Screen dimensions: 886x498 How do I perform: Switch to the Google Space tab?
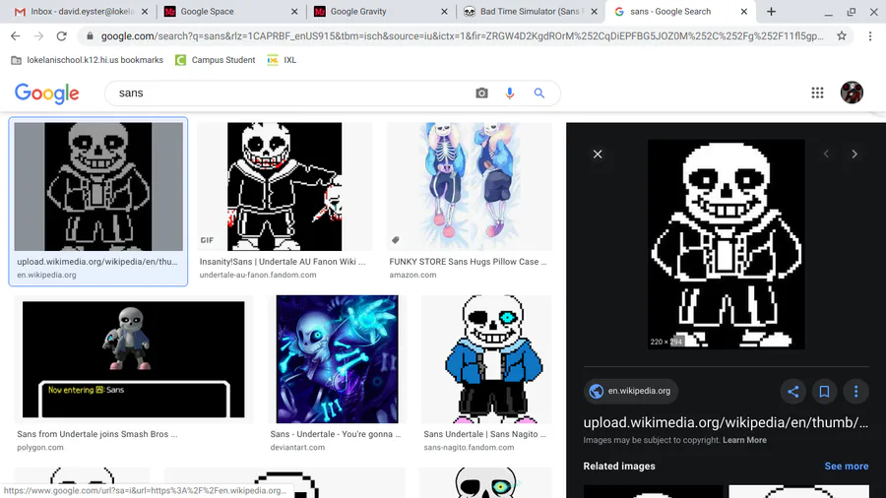click(230, 11)
